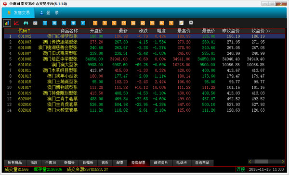
Task: Sort by the 商品名称 column header
Action: tap(69, 31)
